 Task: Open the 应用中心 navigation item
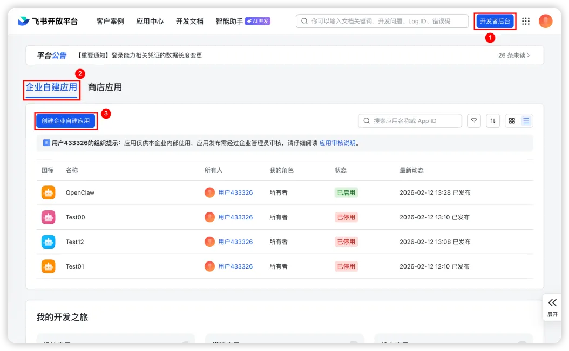[x=150, y=21]
